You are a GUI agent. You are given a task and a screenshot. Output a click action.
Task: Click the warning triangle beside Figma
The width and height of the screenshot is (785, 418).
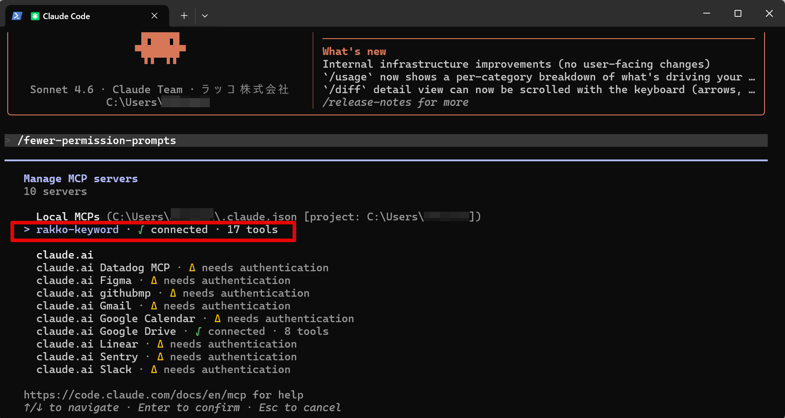point(154,280)
